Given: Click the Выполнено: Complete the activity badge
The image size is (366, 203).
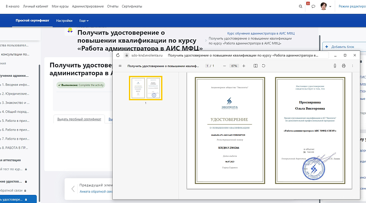Looking at the screenshot, I should coord(81,85).
